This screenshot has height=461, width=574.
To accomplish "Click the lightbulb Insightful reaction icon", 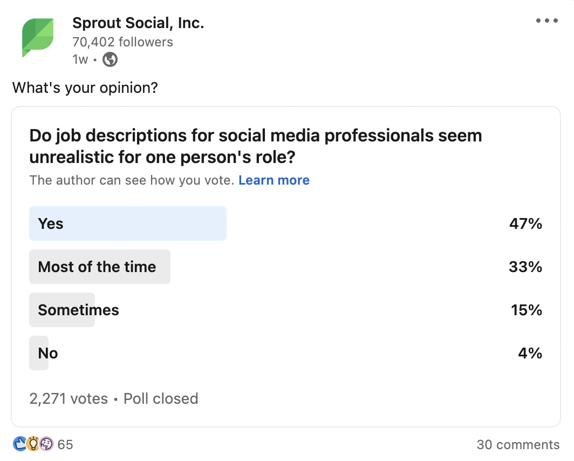I will click(33, 444).
